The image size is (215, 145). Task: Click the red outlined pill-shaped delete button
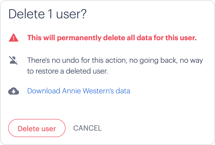tap(37, 128)
